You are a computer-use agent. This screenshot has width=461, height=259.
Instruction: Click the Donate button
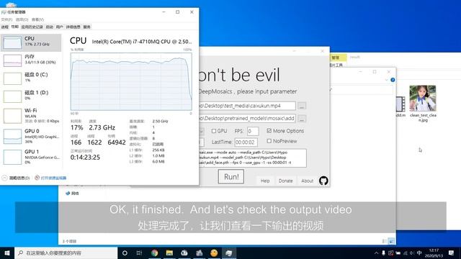285,181
